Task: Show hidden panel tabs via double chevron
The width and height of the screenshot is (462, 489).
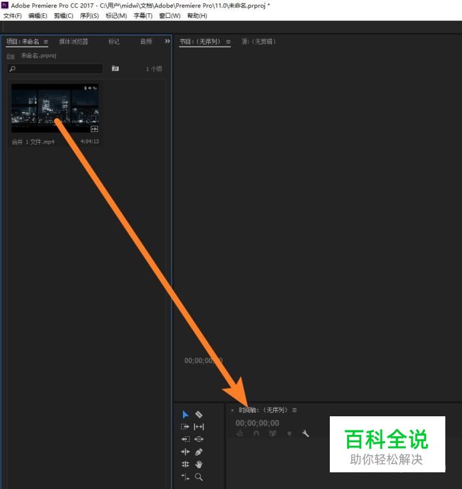Action: tap(168, 41)
